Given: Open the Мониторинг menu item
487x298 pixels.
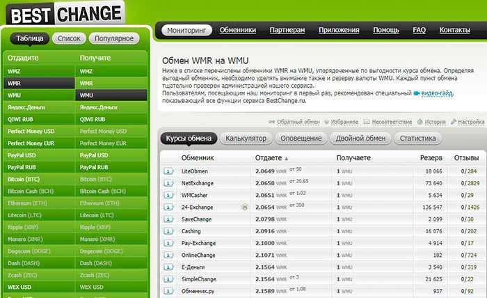Looking at the screenshot, I should click(186, 30).
